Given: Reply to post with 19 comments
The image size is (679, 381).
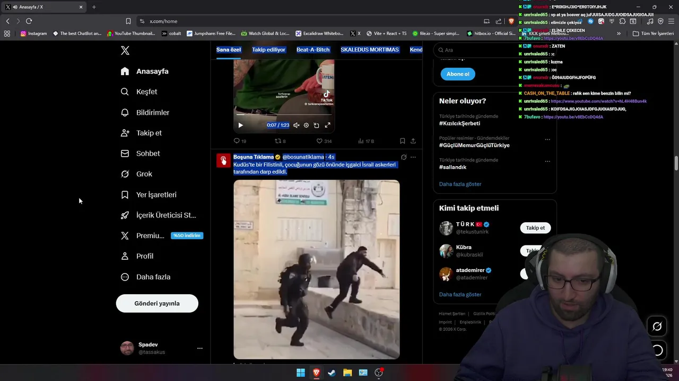Looking at the screenshot, I should 240,141.
